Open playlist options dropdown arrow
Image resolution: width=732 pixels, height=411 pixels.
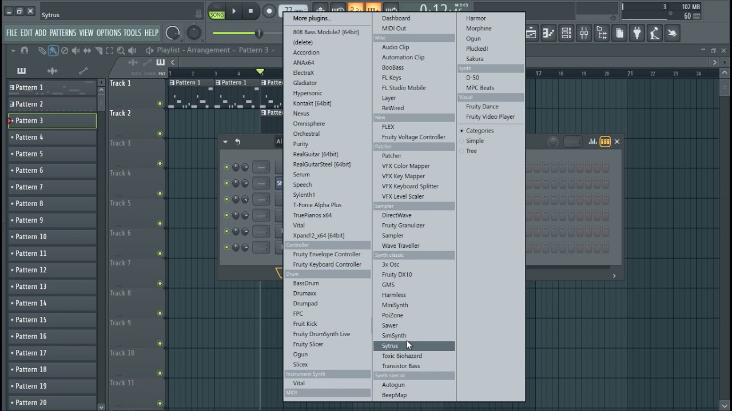13,50
